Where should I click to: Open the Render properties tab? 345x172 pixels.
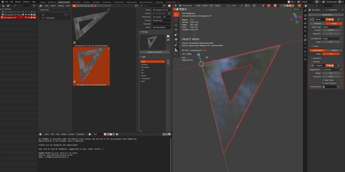pos(305,15)
